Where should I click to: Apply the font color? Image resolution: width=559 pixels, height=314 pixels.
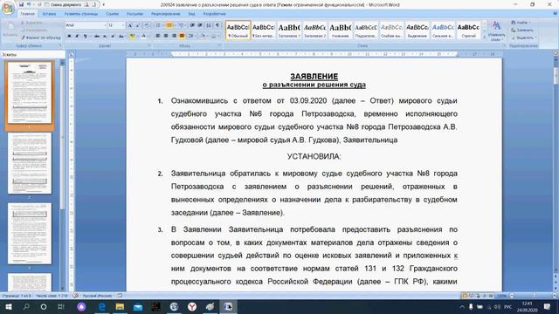(x=143, y=36)
